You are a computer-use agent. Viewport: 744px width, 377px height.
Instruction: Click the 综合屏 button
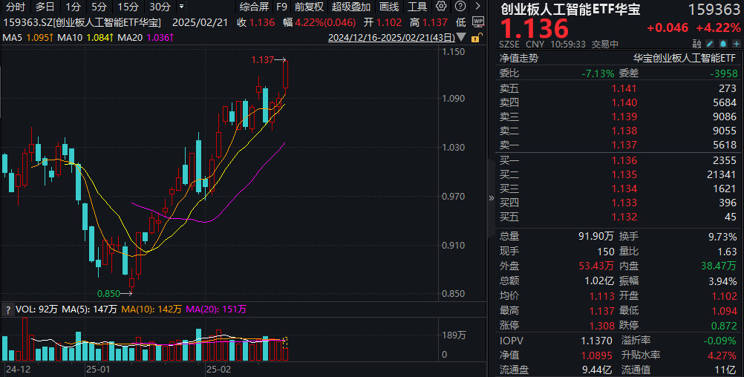(254, 7)
